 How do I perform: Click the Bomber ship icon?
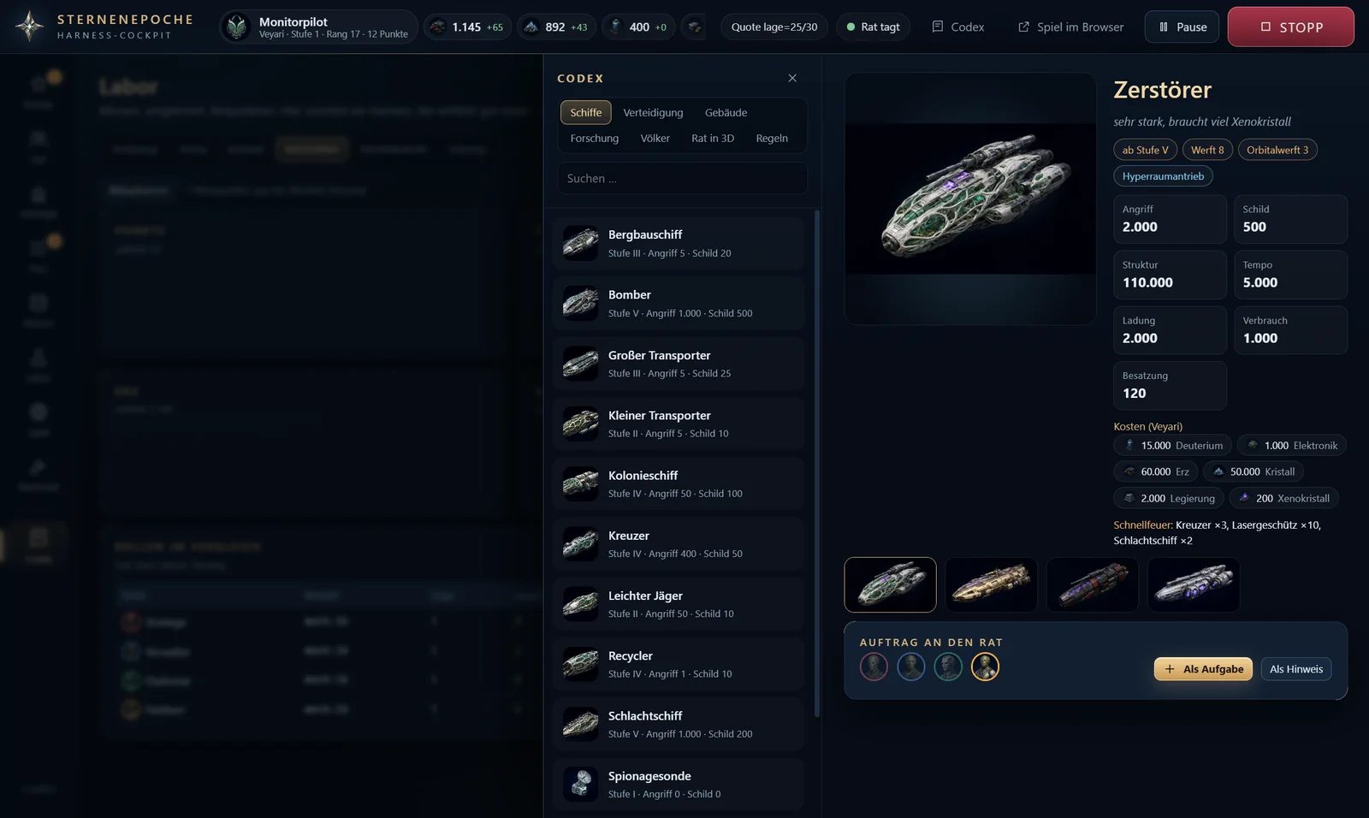tap(580, 303)
